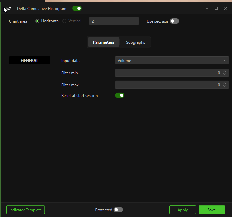Screen dimensions: 232x217
Task: Enable the Use sec. axis toggle
Action: [x=174, y=21]
